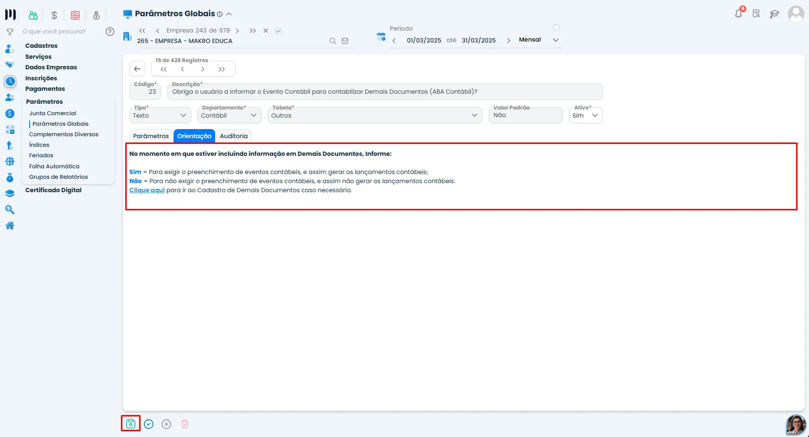Collapse the Parâmetros Globais title chevron
The image size is (809, 437).
tap(229, 14)
